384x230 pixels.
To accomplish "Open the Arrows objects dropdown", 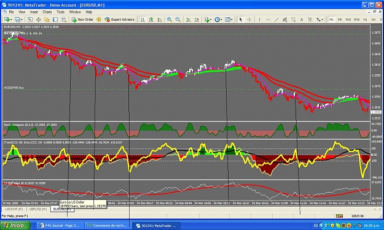I will pos(319,20).
